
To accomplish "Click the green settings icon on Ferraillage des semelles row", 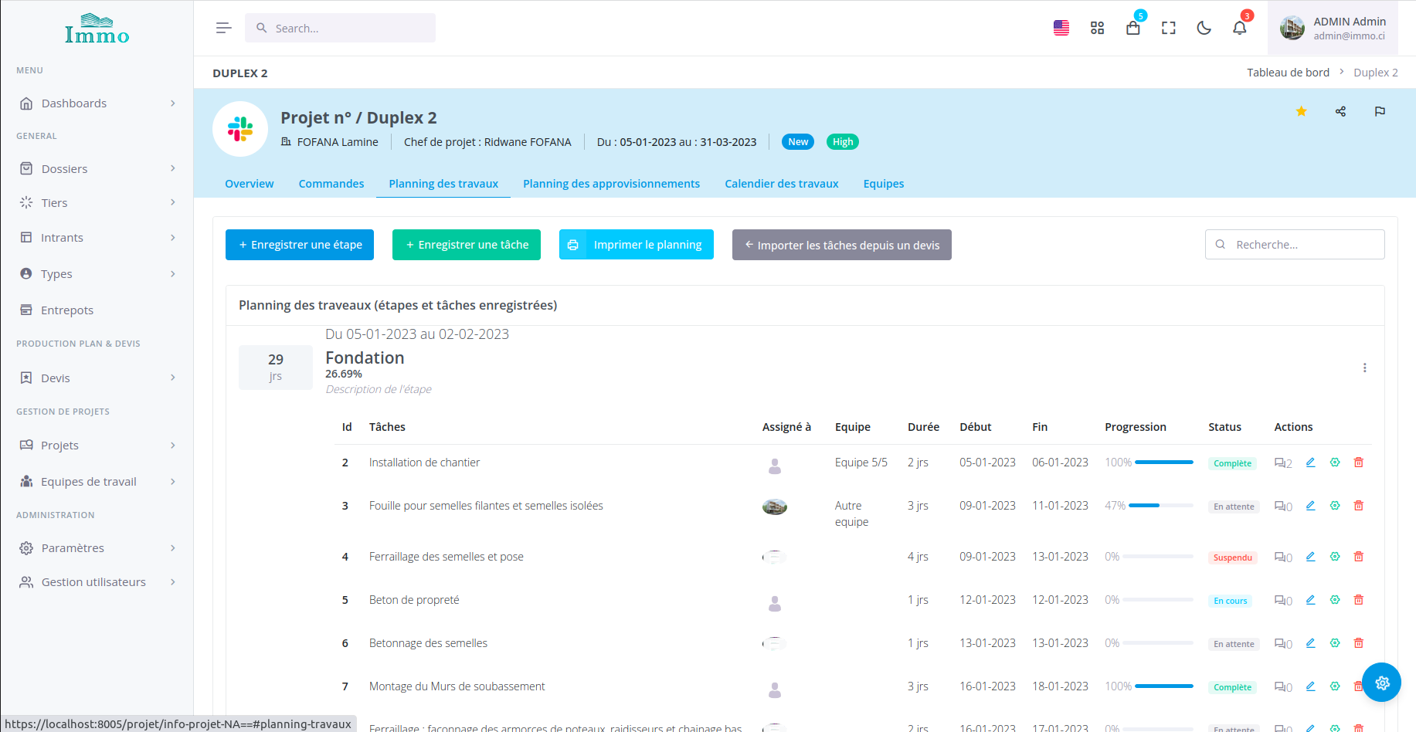I will click(1334, 557).
